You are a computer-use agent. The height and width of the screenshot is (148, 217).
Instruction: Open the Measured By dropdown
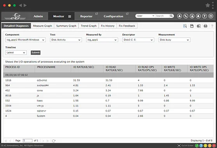(x=102, y=40)
